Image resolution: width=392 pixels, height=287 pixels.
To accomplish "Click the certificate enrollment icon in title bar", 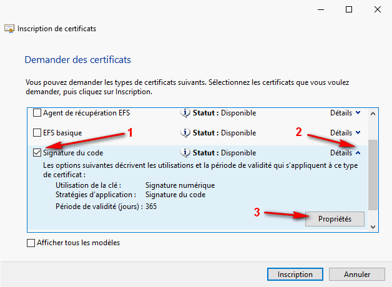I will 9,29.
